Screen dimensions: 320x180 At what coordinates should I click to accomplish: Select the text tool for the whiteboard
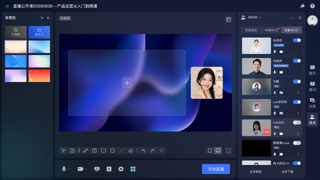coord(94,150)
